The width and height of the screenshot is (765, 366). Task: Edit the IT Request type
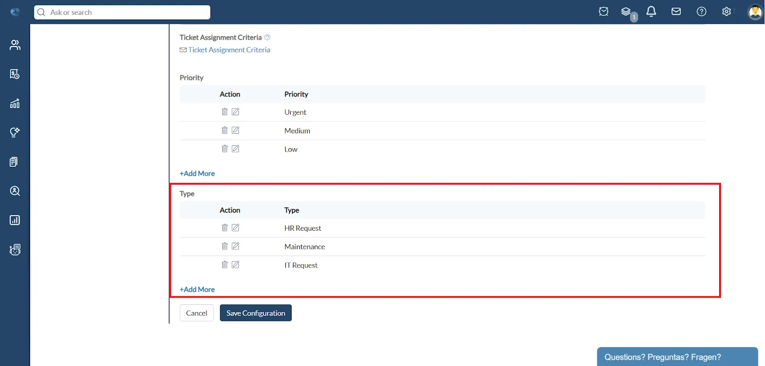pyautogui.click(x=235, y=264)
